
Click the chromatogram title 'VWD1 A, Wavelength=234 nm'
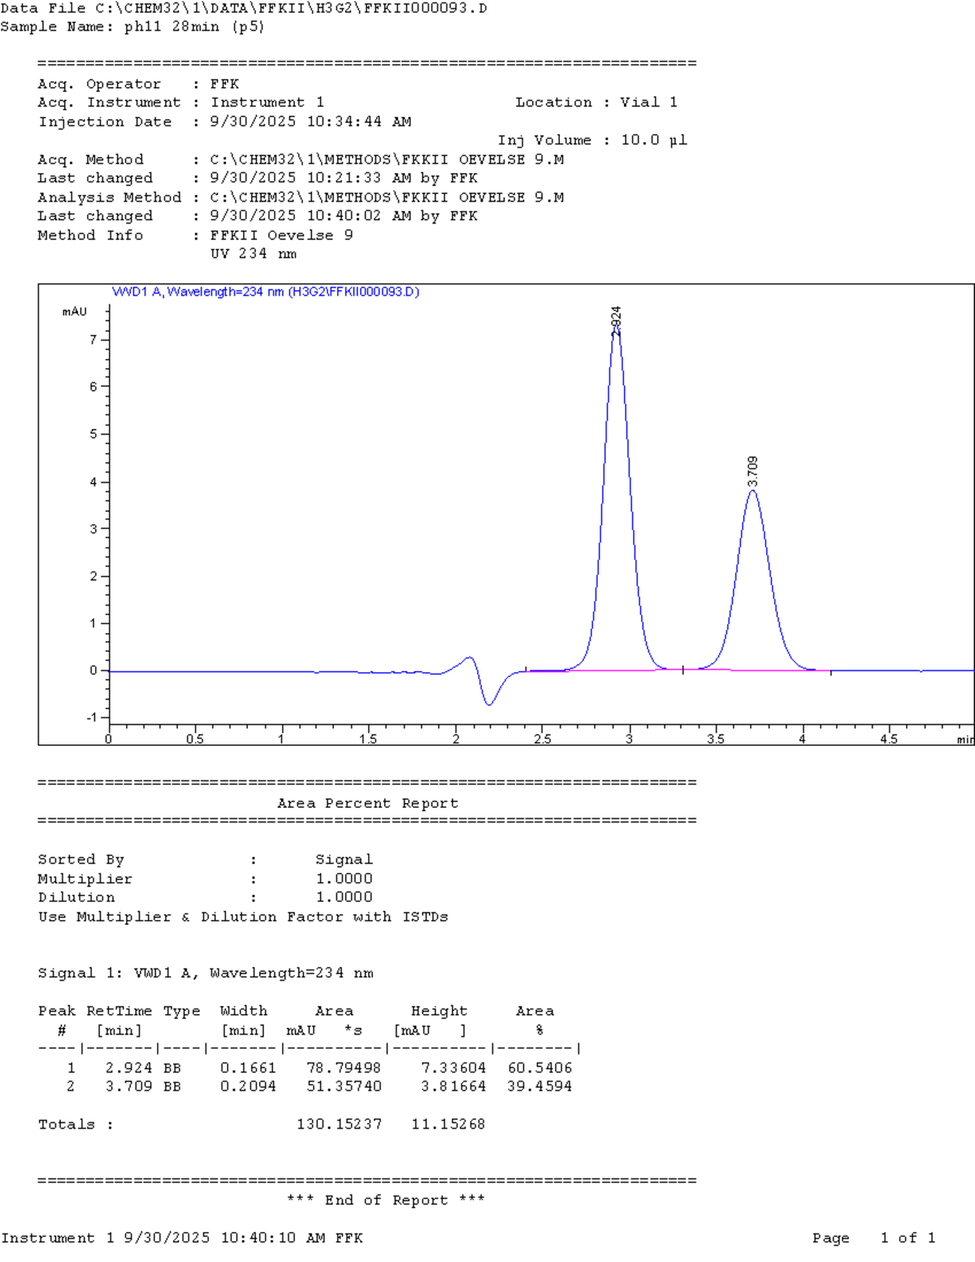(x=198, y=292)
